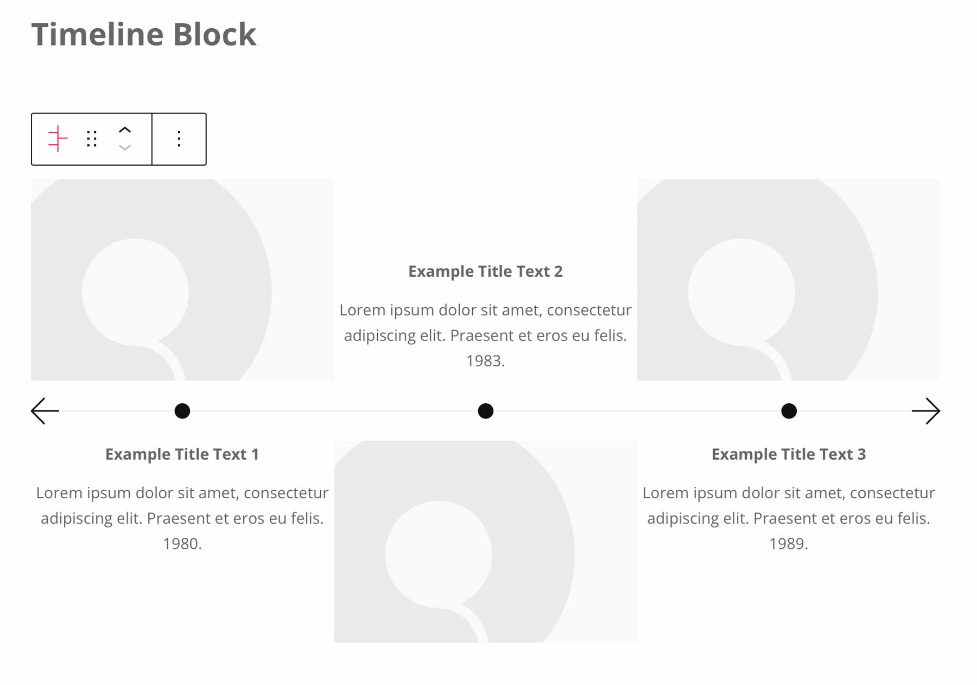Edit the Example Title Text 2 heading
977x685 pixels.
click(485, 271)
